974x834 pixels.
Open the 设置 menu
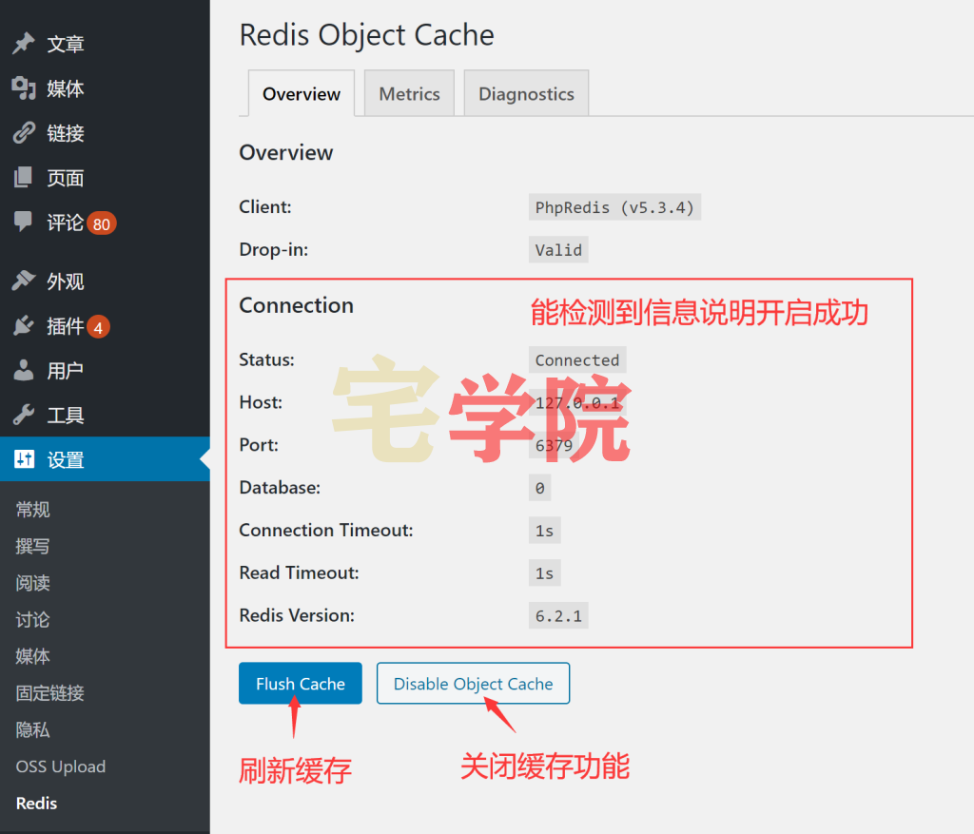point(105,459)
